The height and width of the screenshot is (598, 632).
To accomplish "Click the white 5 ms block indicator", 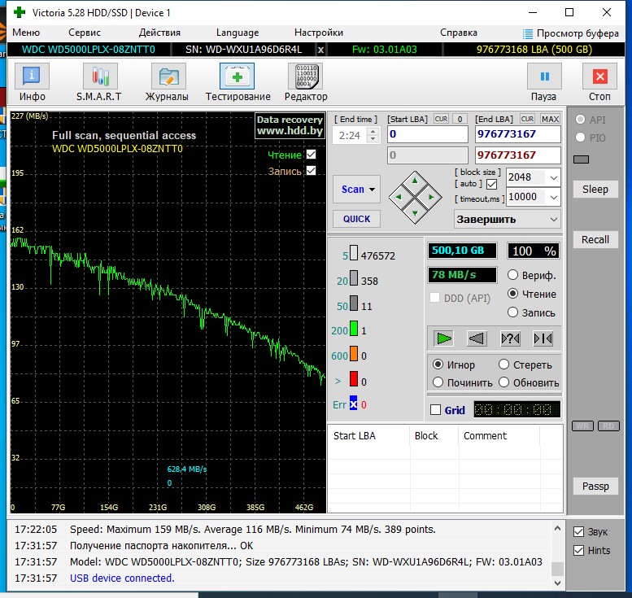I will [x=354, y=253].
